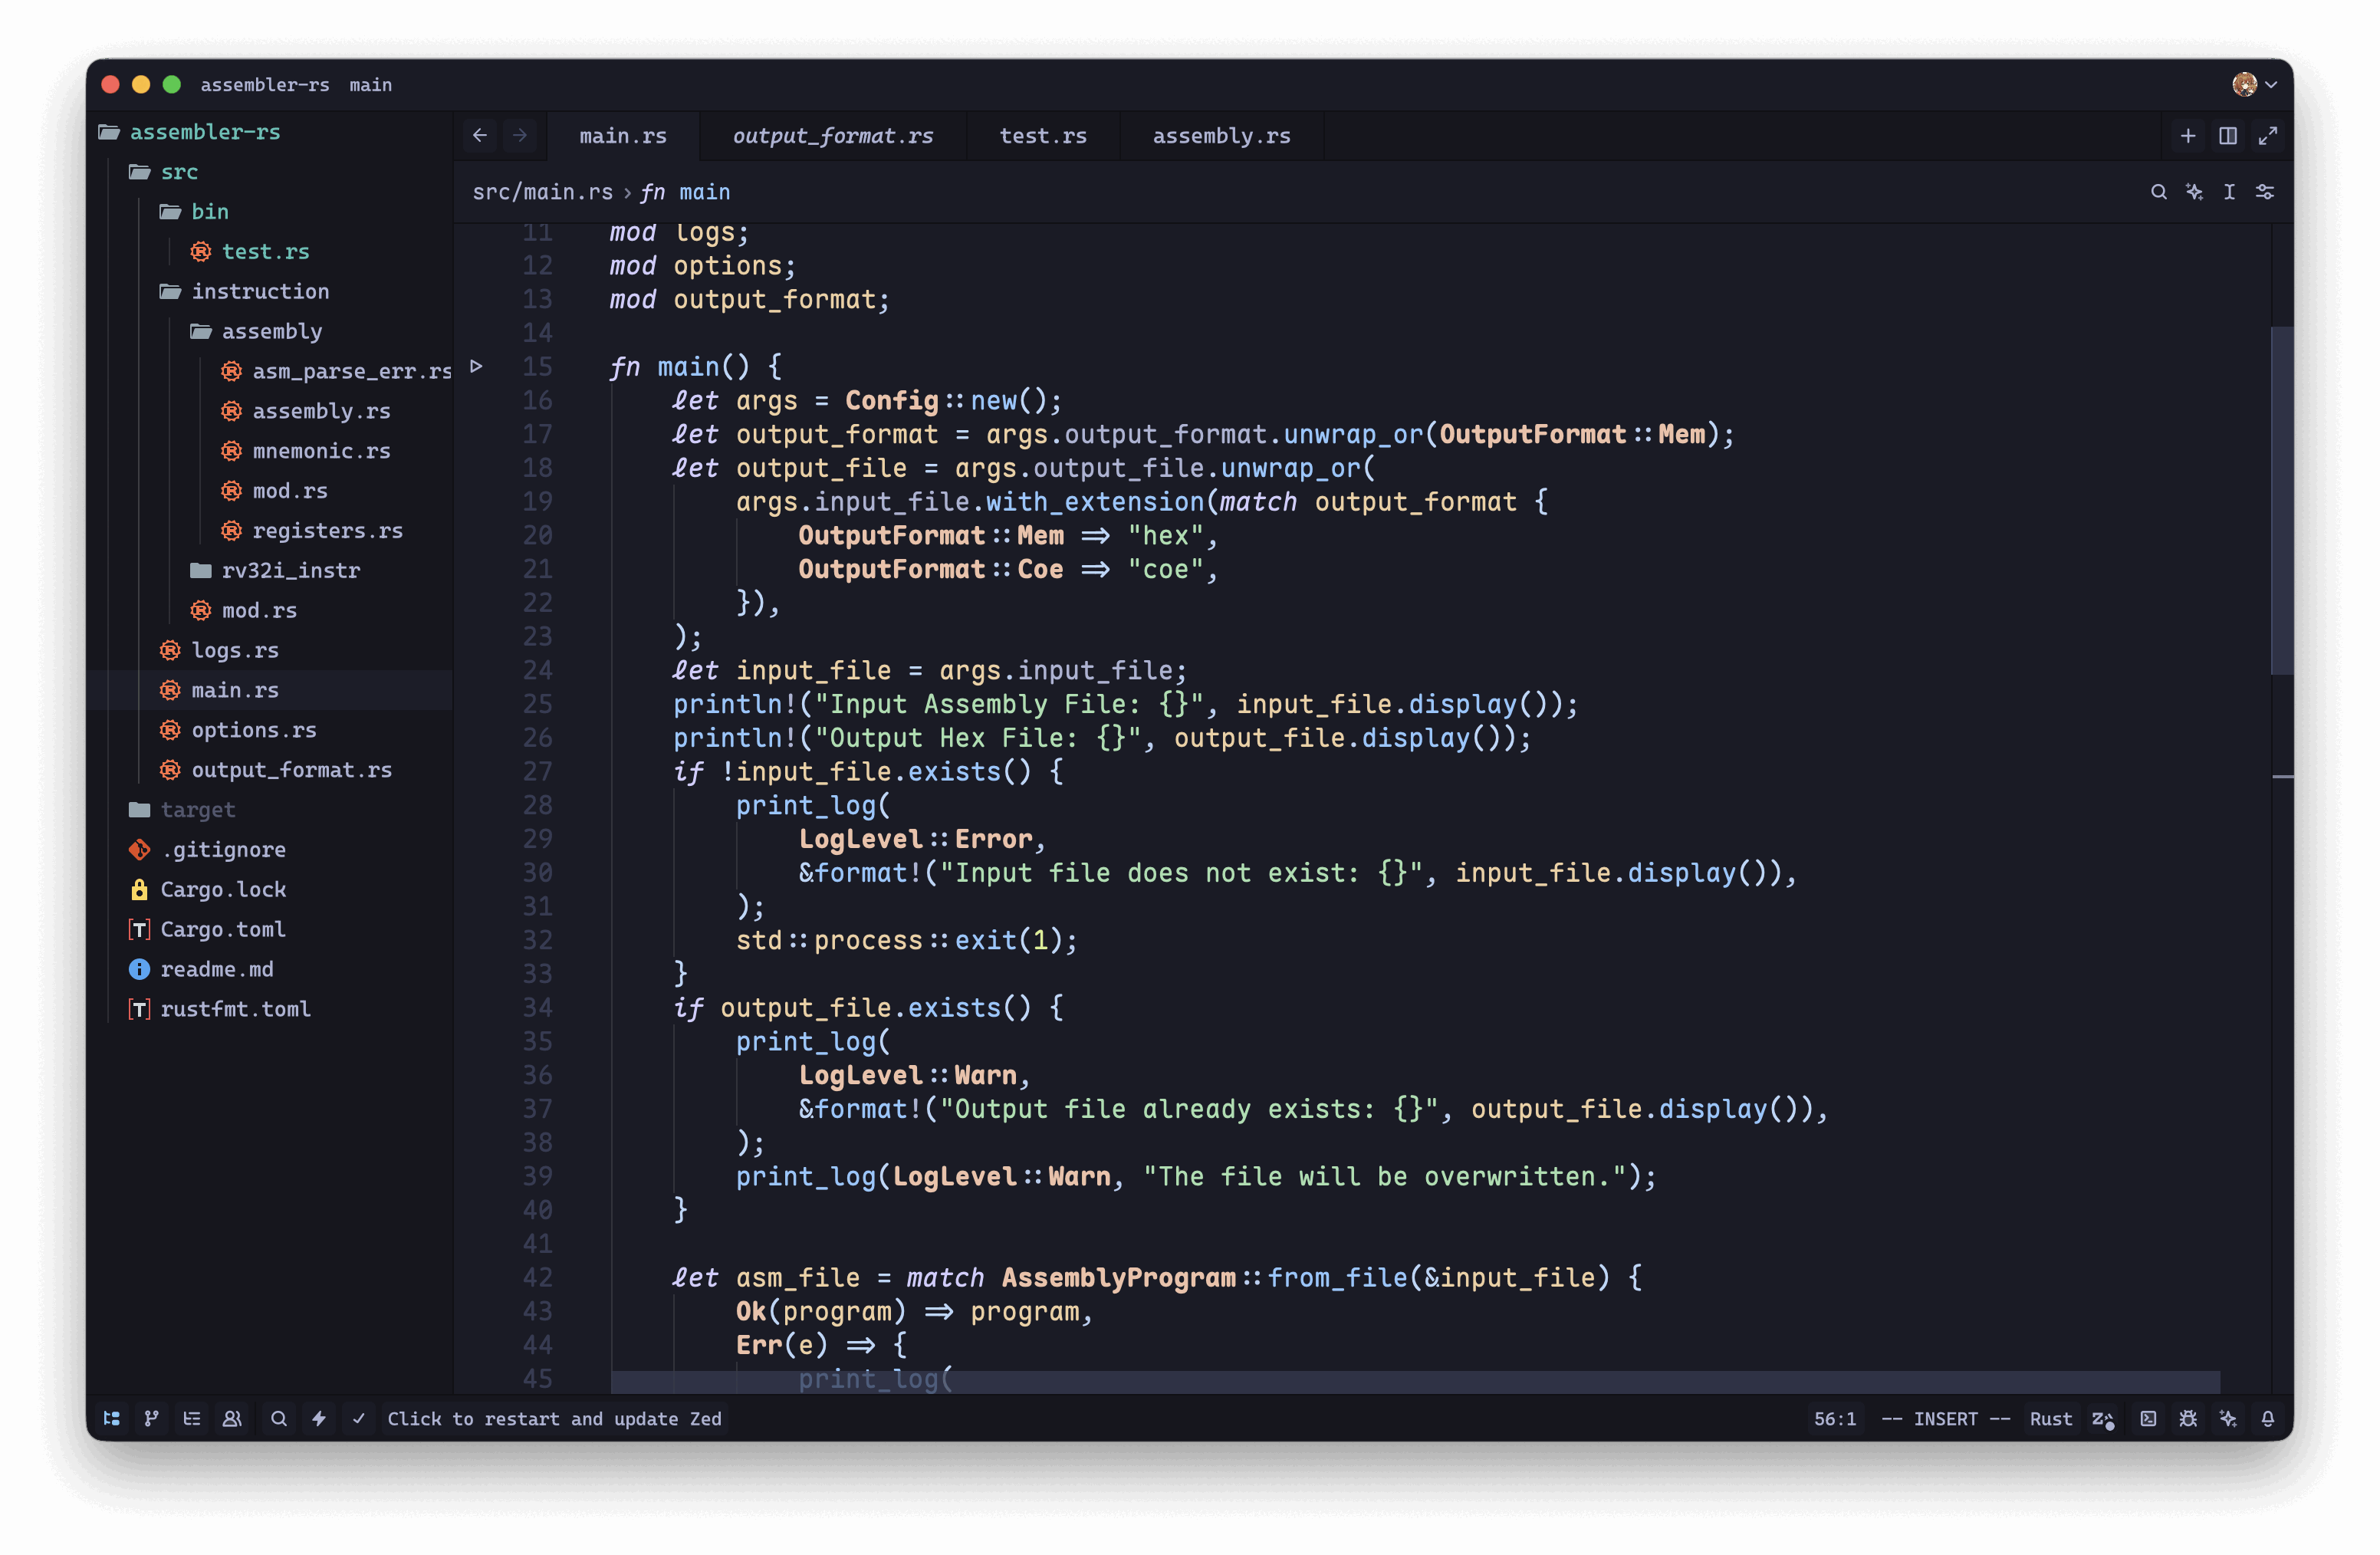This screenshot has height=1555, width=2380.
Task: Open the debugger bug icon
Action: (2188, 1419)
